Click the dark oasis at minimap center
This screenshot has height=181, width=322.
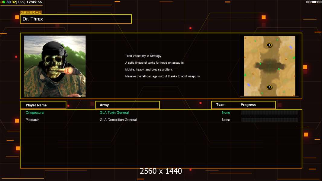pos(270,65)
